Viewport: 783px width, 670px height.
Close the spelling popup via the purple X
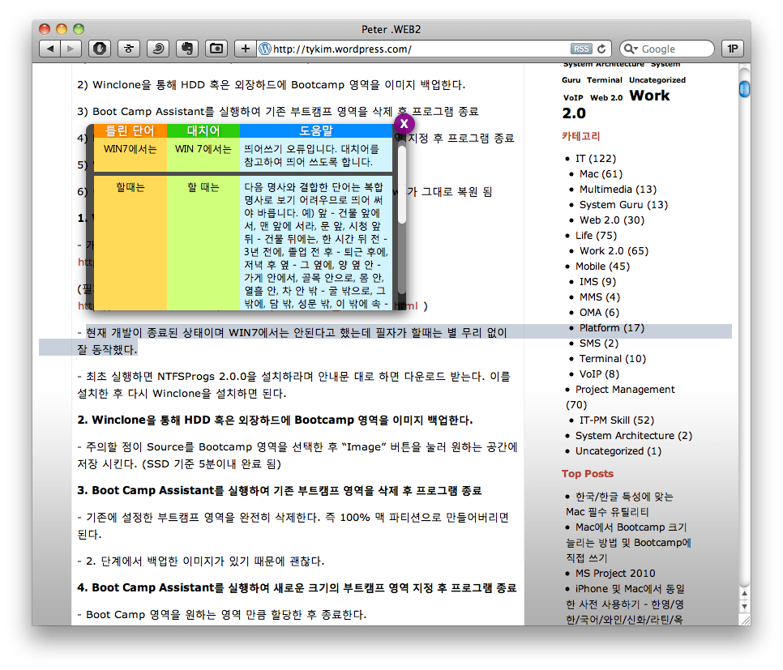pos(403,123)
